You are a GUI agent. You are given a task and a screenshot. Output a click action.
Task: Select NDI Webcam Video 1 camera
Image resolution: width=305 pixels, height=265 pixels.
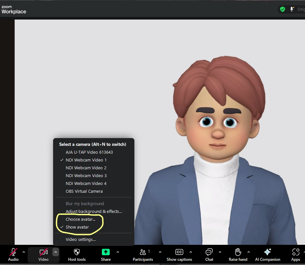tap(93, 160)
